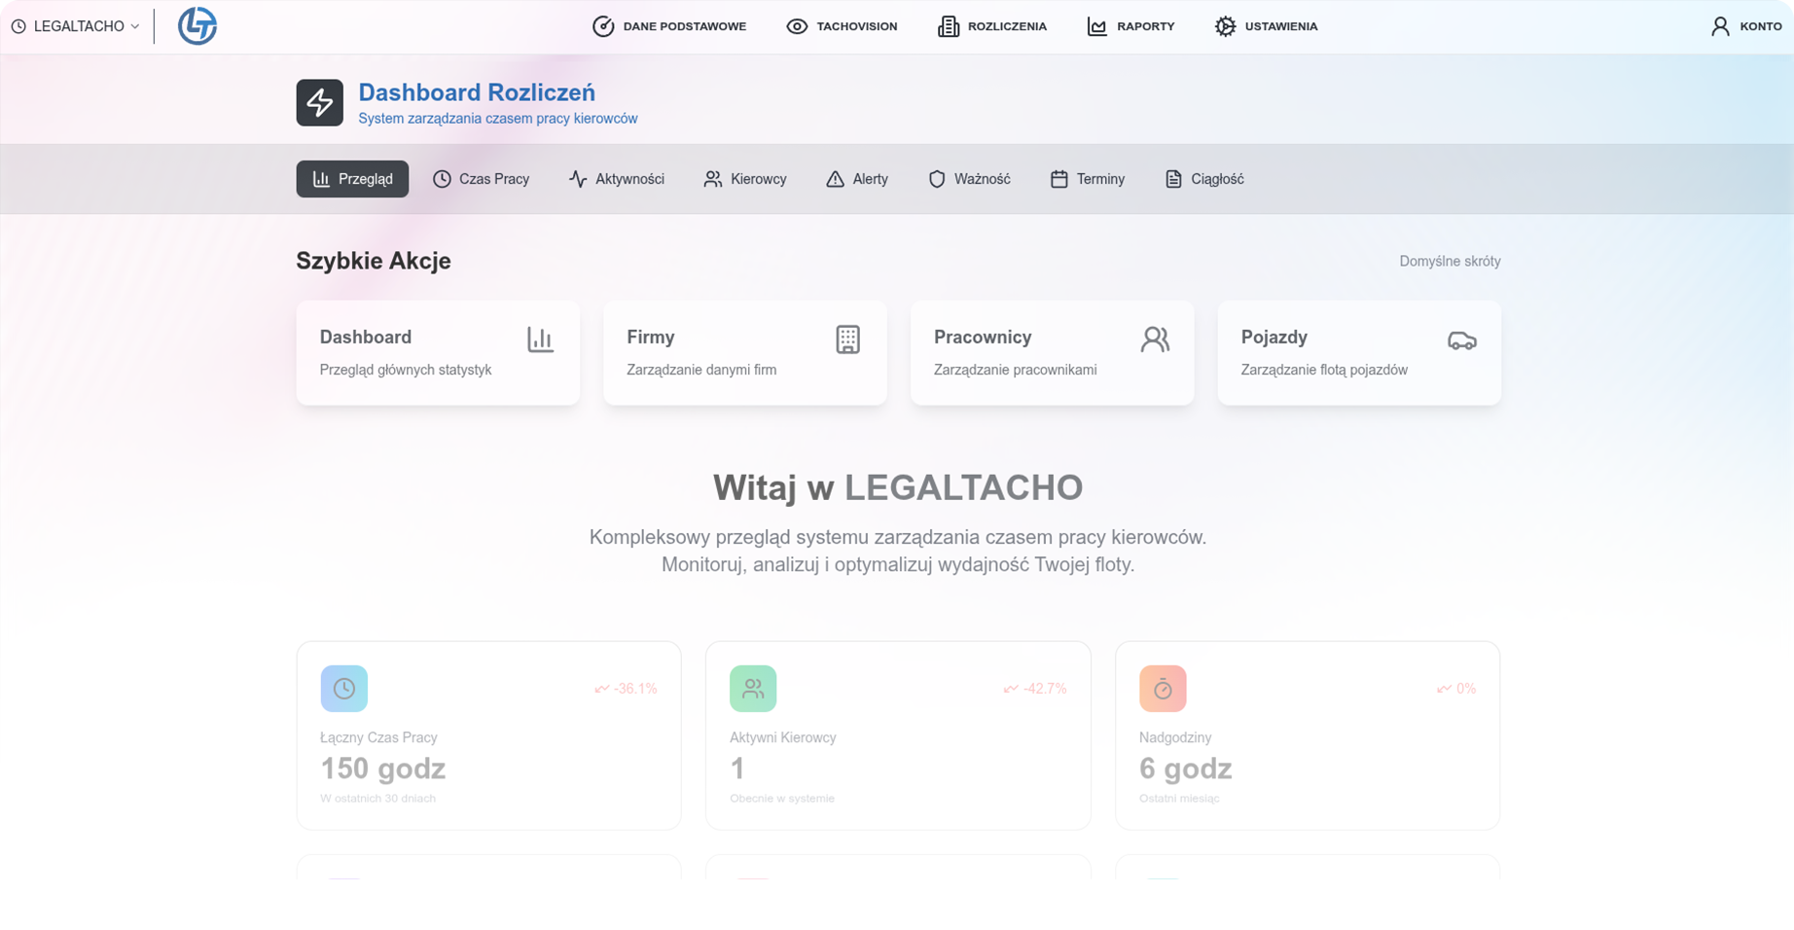Click the building icon on Firmy card
The image size is (1794, 930).
pos(847,340)
